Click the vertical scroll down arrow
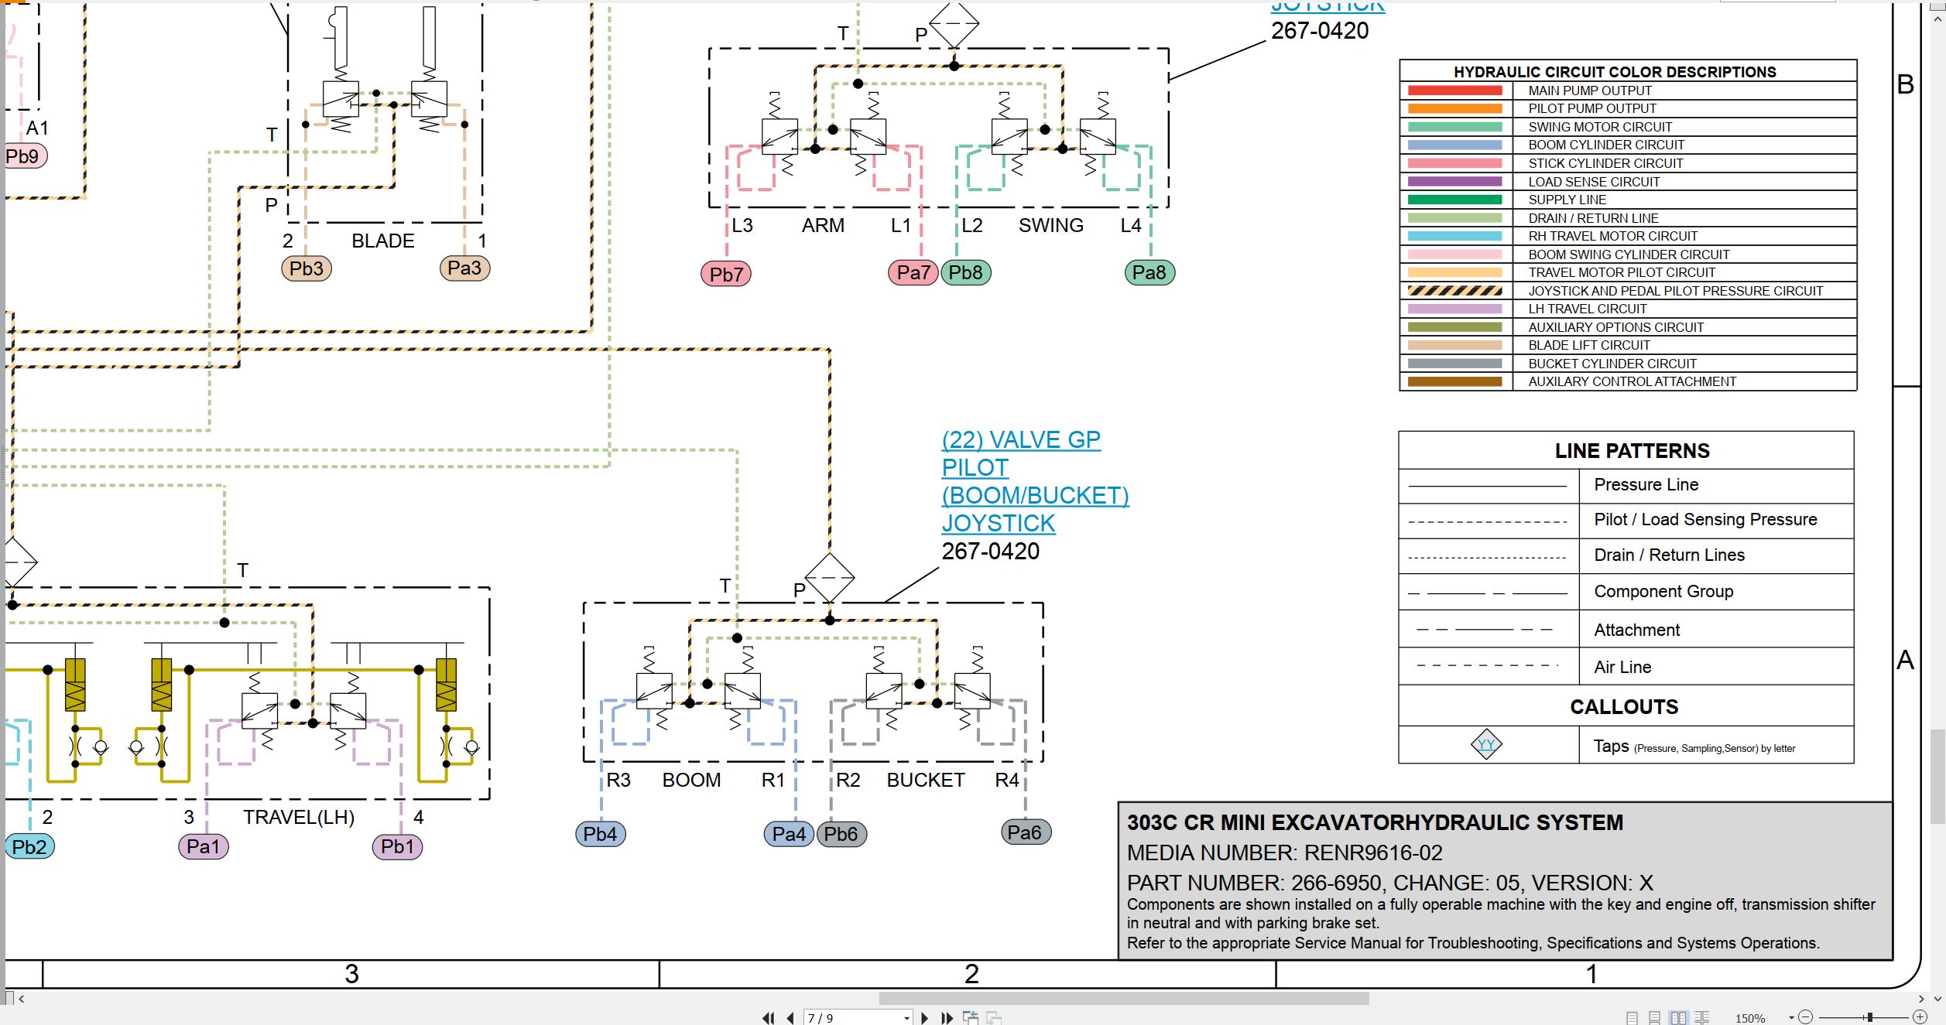Image resolution: width=1946 pixels, height=1025 pixels. (1939, 999)
